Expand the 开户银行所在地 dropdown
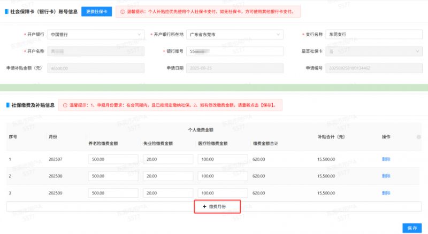Screen dimensions: 428x234 pyautogui.click(x=234, y=35)
